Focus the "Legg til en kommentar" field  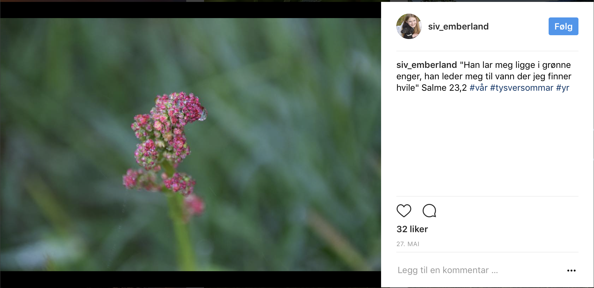tap(448, 270)
